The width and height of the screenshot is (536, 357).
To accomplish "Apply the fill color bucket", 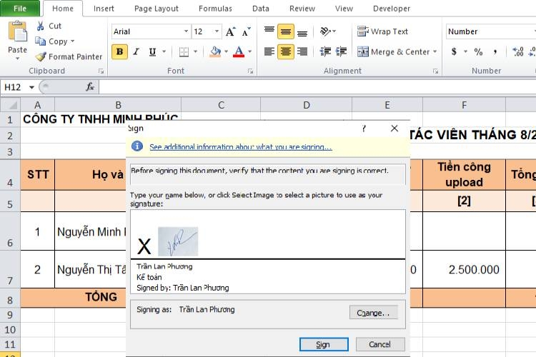I will pyautogui.click(x=215, y=52).
